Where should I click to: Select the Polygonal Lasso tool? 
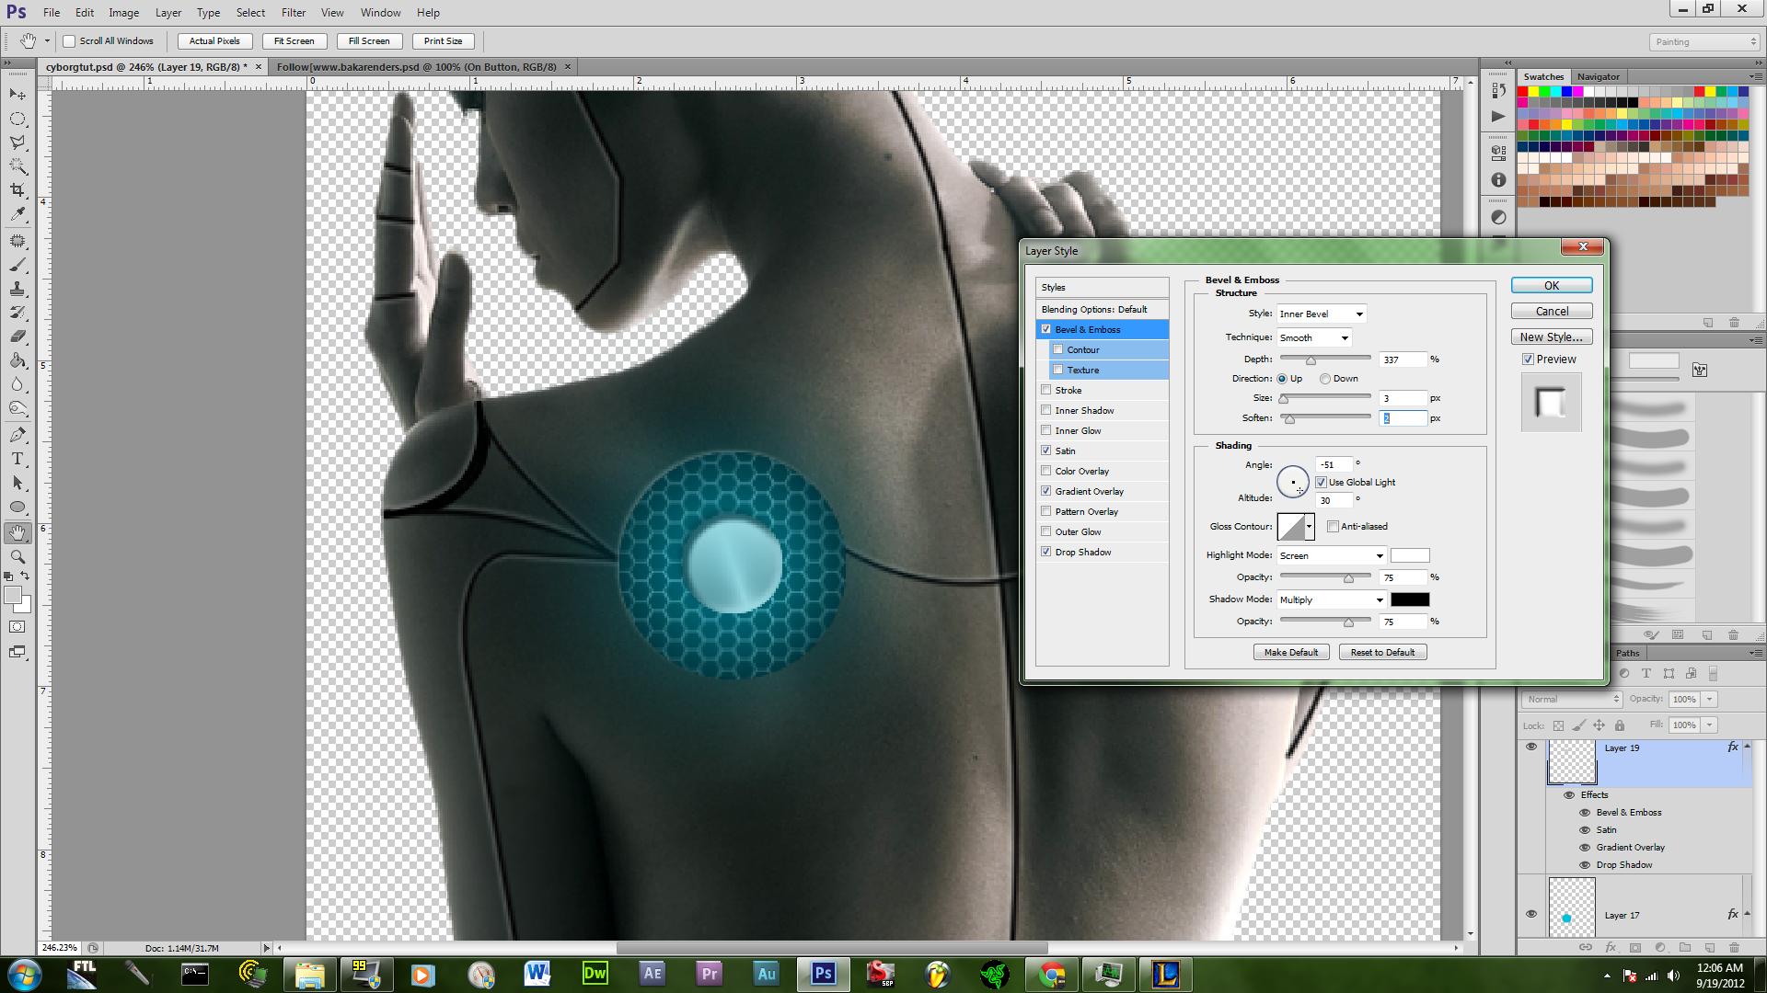[x=17, y=143]
